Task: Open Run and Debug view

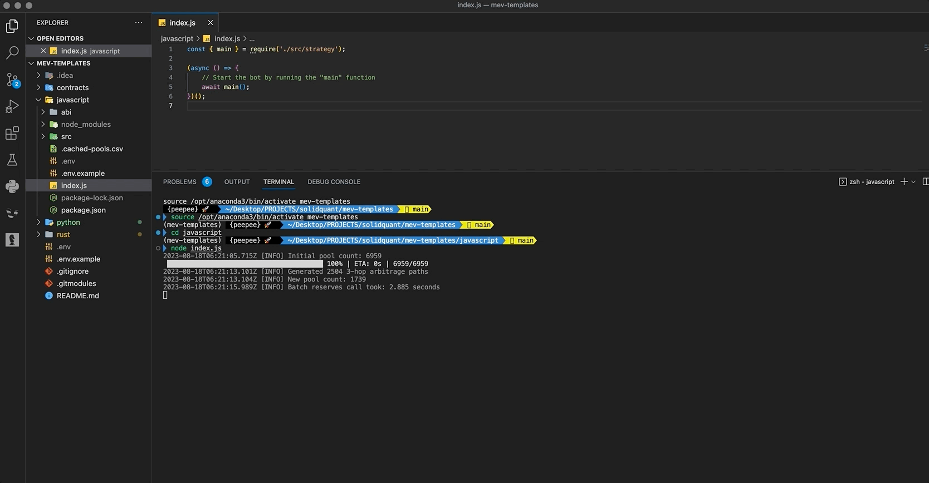Action: tap(12, 106)
